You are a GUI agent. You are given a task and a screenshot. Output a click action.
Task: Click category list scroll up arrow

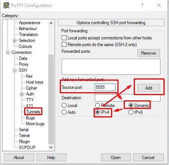(x=51, y=23)
